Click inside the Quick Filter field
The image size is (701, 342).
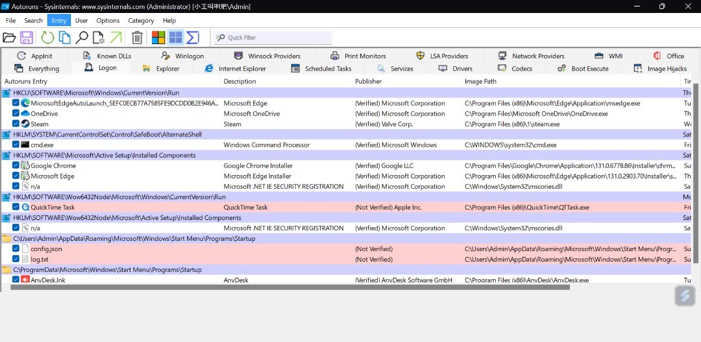tap(273, 38)
